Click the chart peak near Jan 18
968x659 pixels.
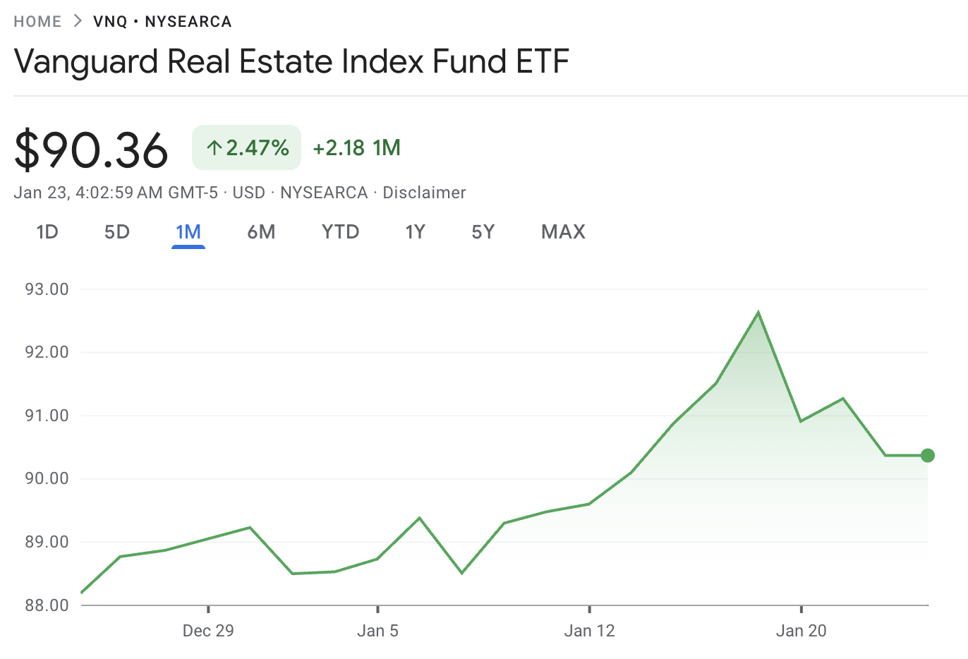(758, 310)
